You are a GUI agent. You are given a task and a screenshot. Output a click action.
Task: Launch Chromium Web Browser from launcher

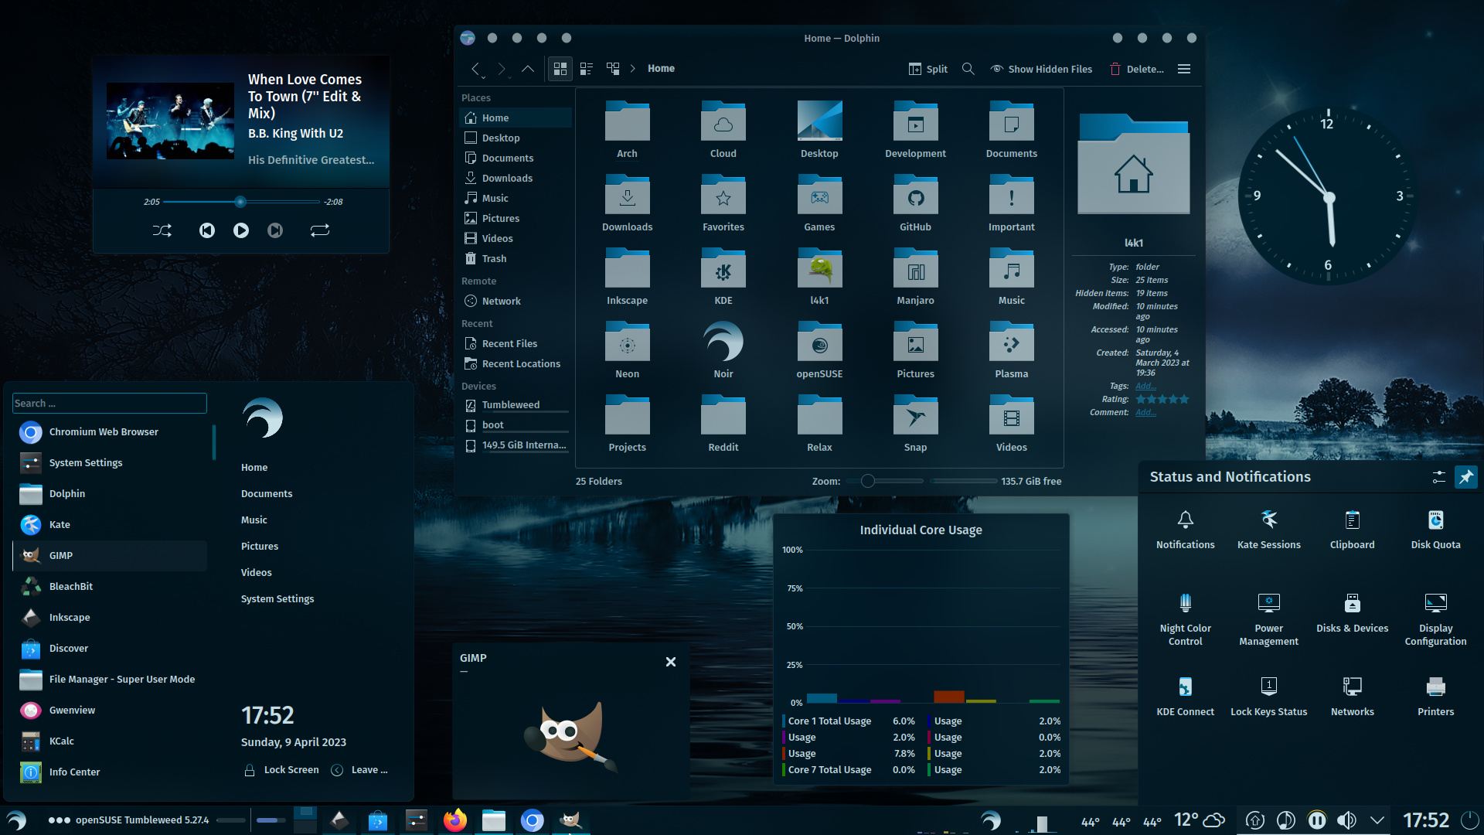[110, 432]
